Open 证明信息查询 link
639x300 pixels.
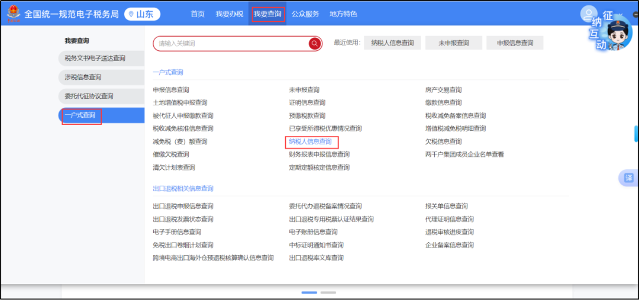tap(307, 103)
